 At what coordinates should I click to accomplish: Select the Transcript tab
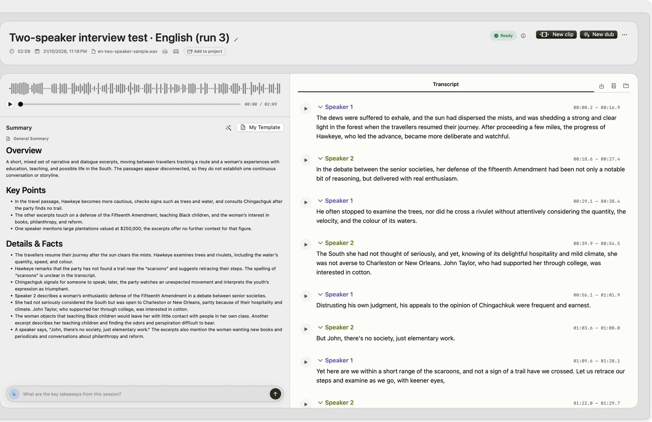(445, 84)
